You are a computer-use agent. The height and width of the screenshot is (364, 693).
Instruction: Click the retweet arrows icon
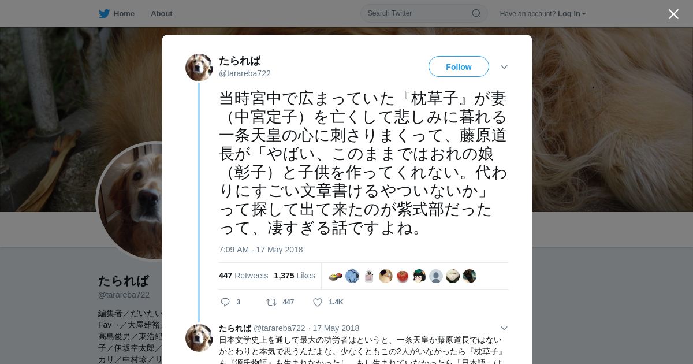(x=271, y=302)
